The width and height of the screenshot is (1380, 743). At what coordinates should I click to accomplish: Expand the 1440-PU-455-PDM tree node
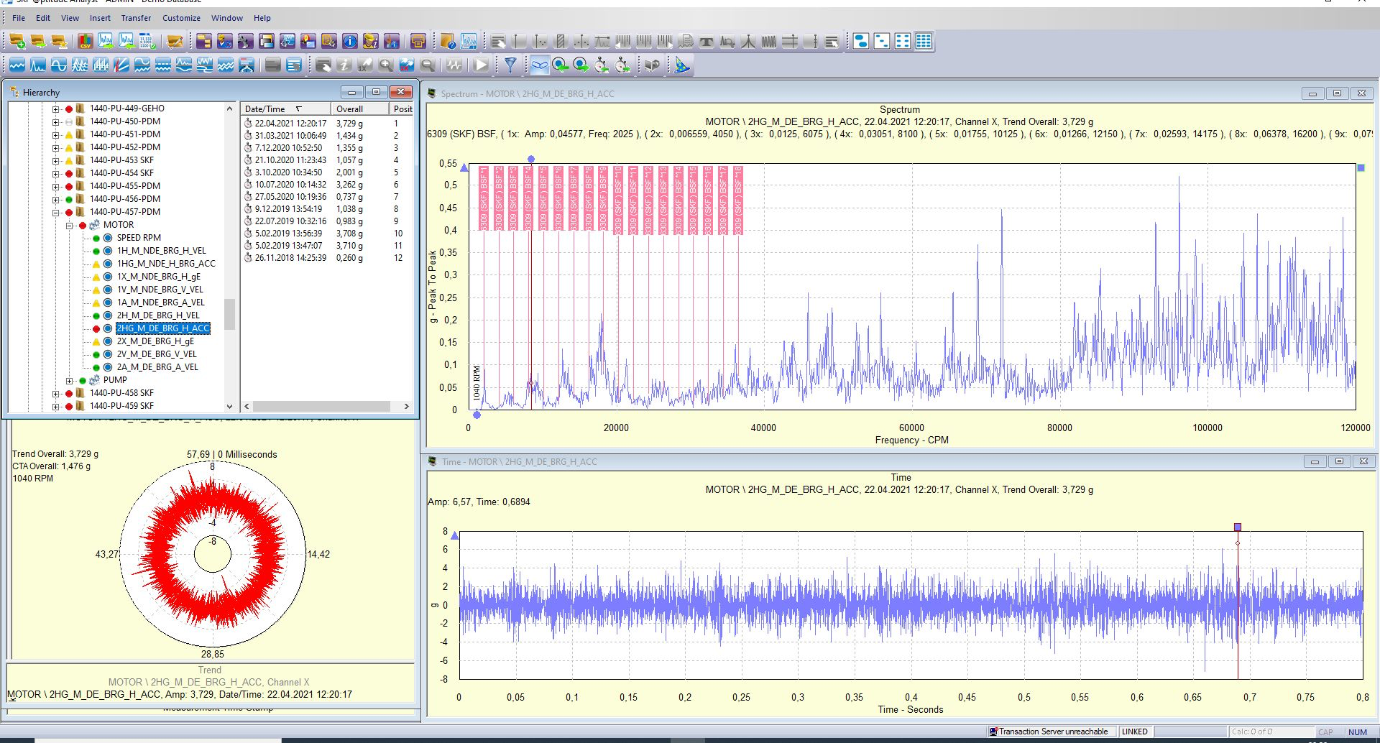pyautogui.click(x=55, y=187)
